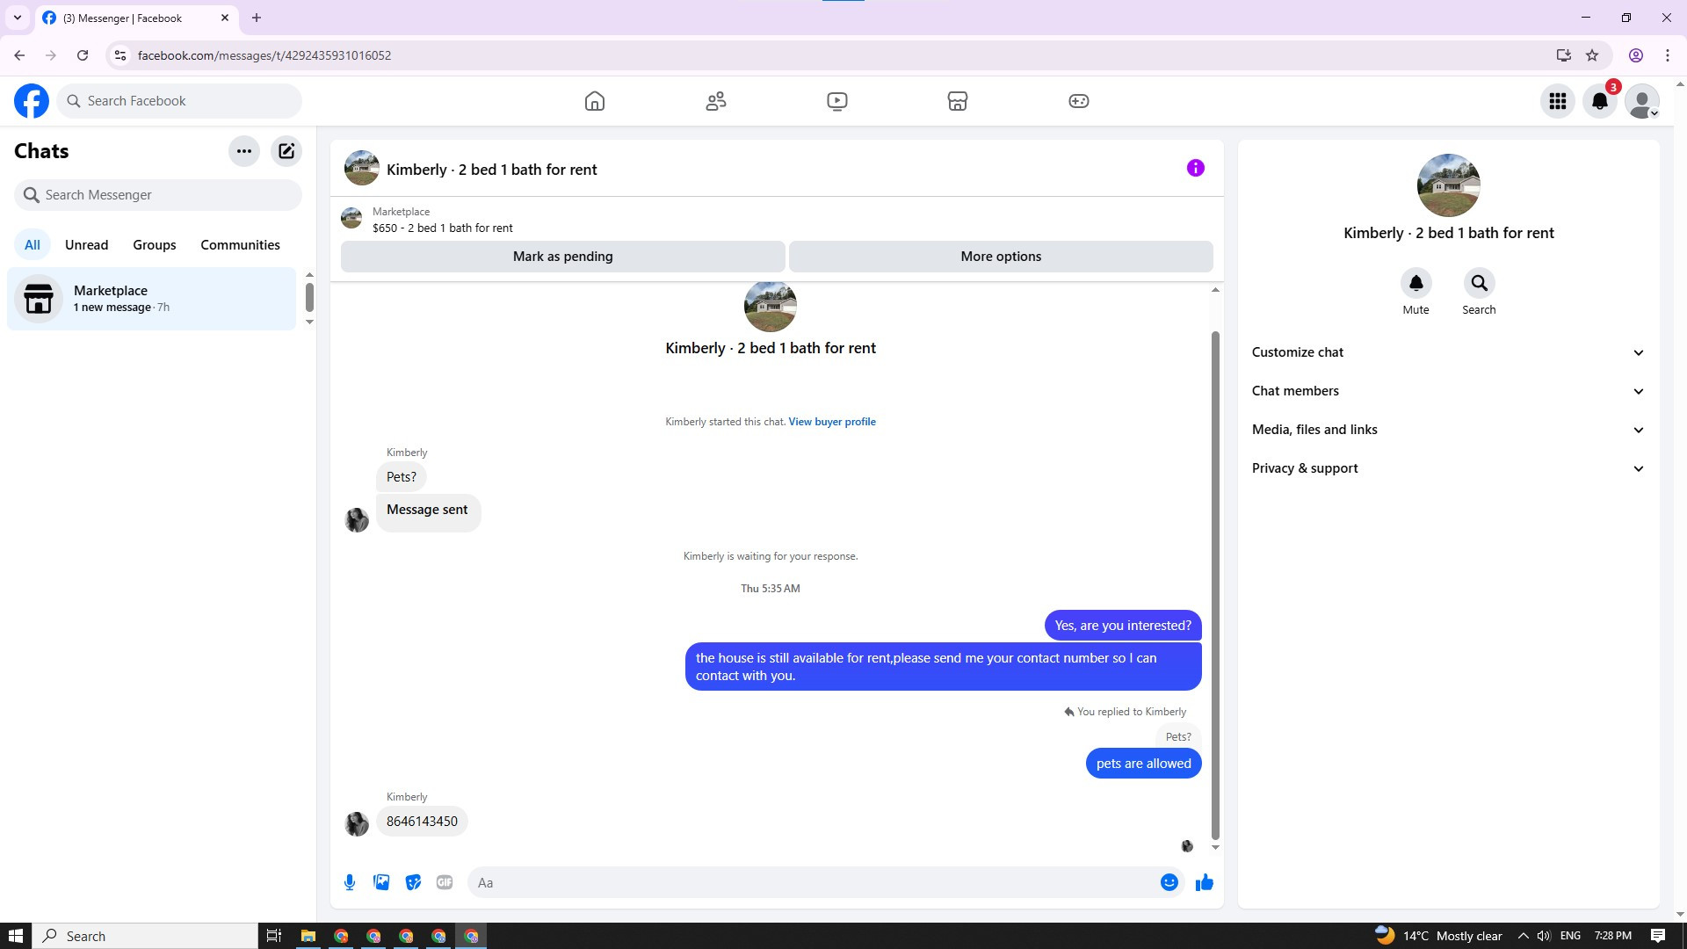
Task: Open the Marketplace top navigation icon
Action: coord(958,101)
